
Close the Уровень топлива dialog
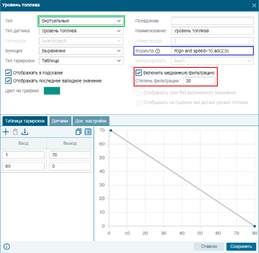(x=254, y=6)
